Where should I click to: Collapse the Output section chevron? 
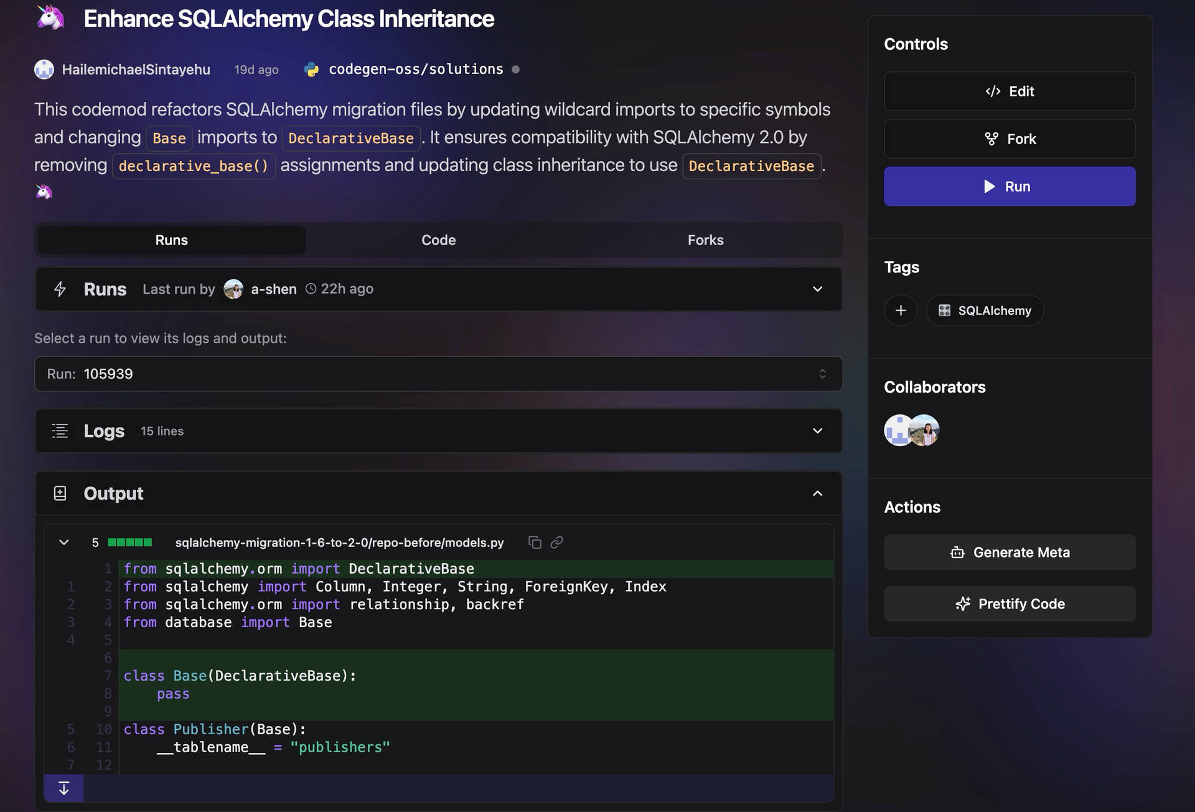coord(817,493)
